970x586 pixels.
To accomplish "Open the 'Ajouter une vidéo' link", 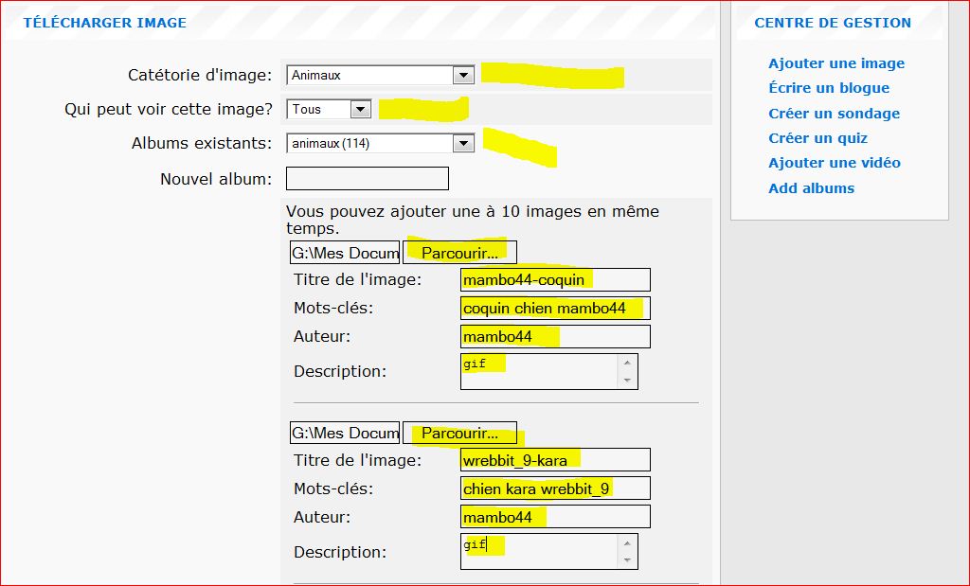I will [835, 163].
